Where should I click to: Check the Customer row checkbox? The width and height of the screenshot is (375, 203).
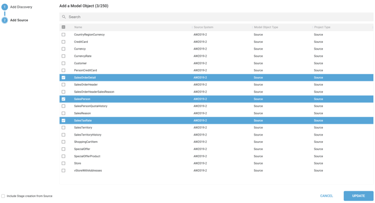coord(63,63)
